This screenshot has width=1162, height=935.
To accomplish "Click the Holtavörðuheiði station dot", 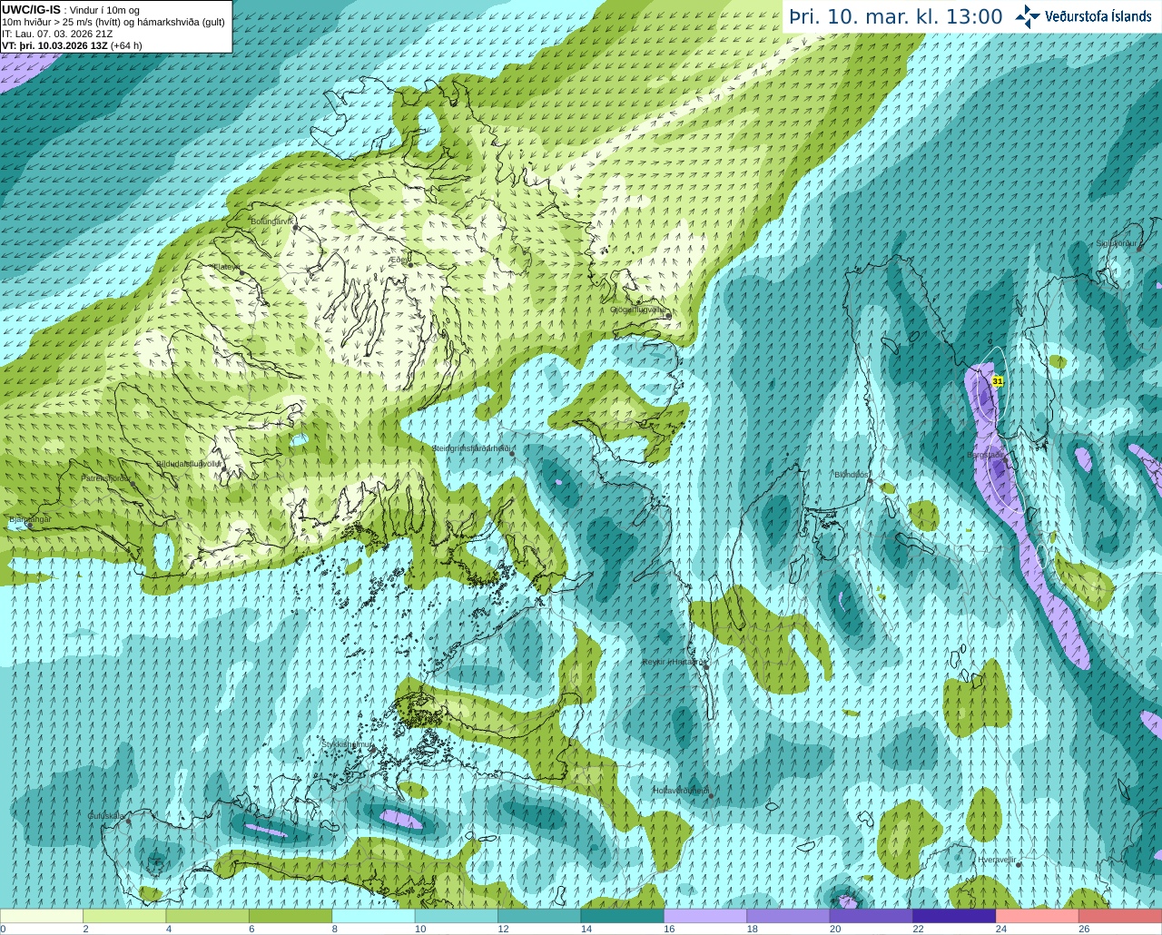I will coord(711,796).
